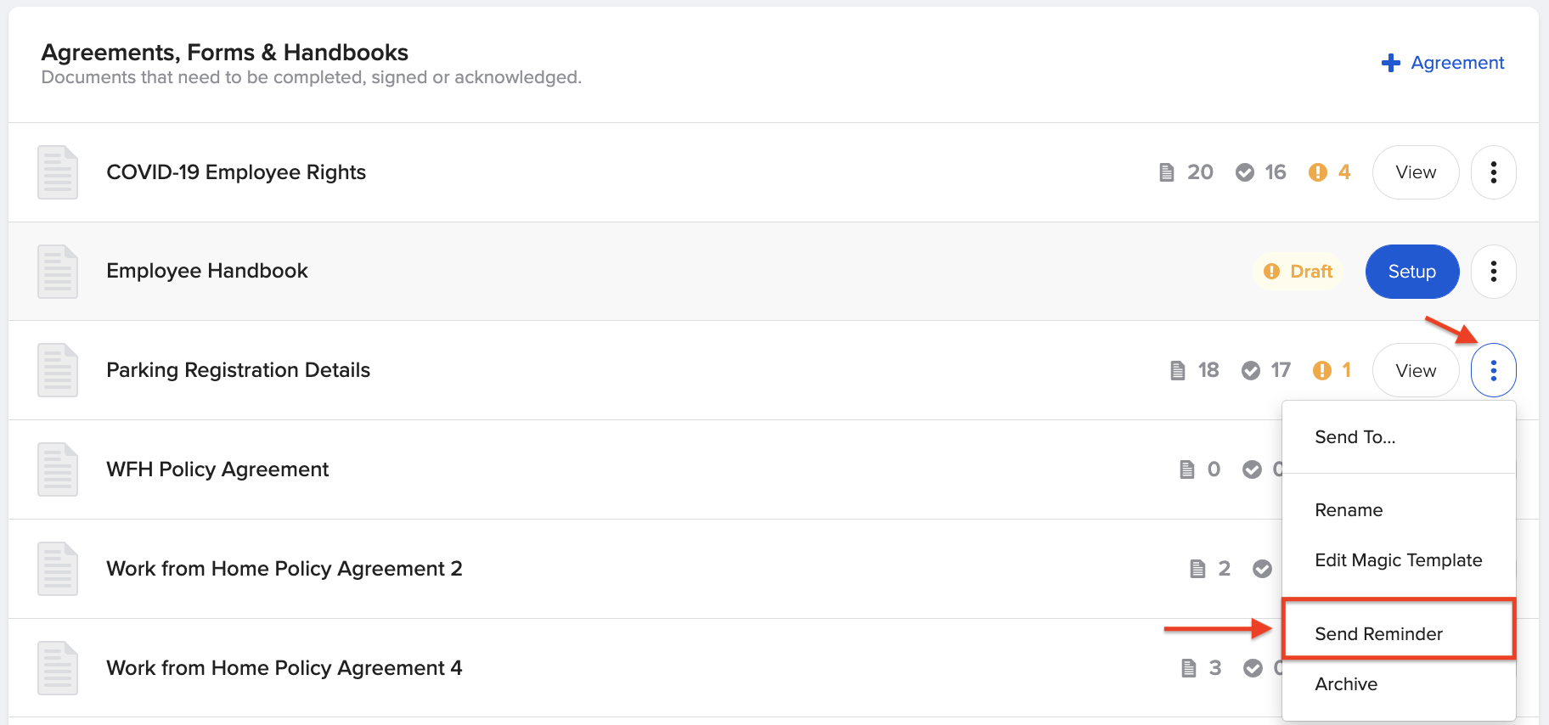Choose Archive in the options menu
The height and width of the screenshot is (725, 1549).
tap(1346, 684)
